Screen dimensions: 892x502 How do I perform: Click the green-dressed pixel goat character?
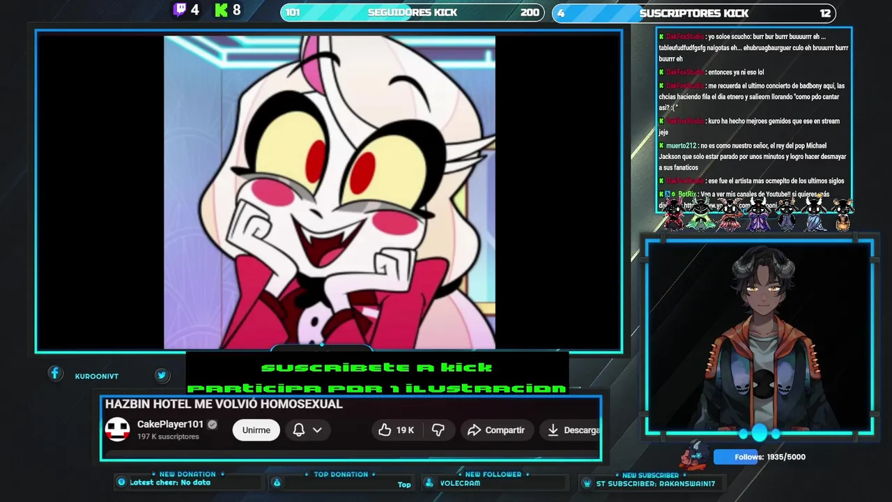701,214
